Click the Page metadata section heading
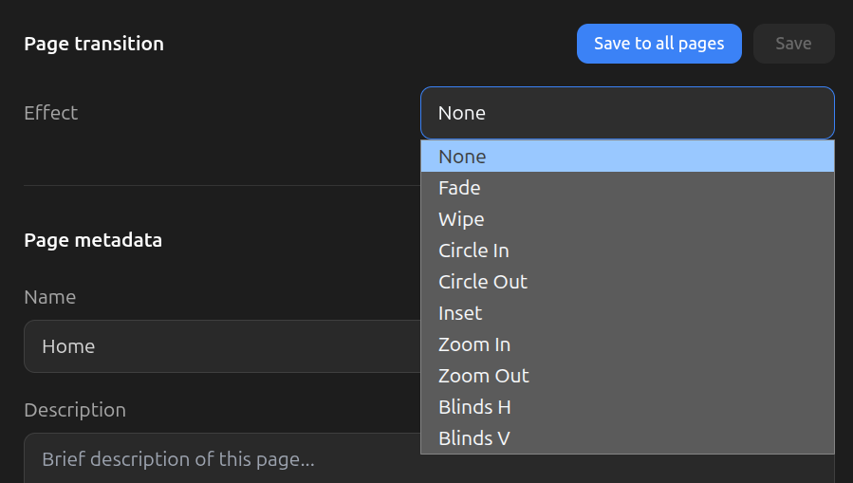The height and width of the screenshot is (483, 853). (x=93, y=240)
